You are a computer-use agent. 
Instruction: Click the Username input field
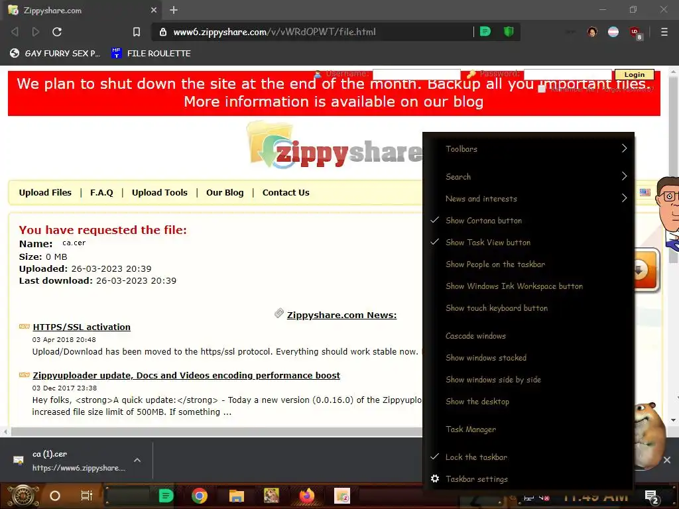click(416, 74)
